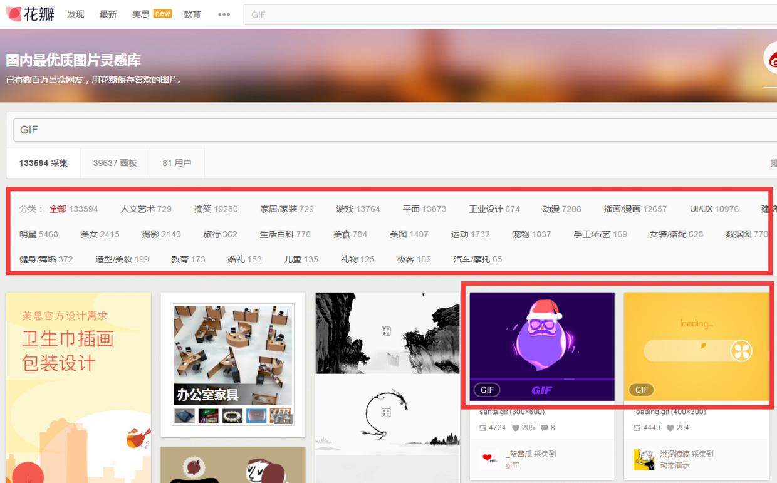Open the 排 sort options
The height and width of the screenshot is (483, 777).
coord(772,162)
